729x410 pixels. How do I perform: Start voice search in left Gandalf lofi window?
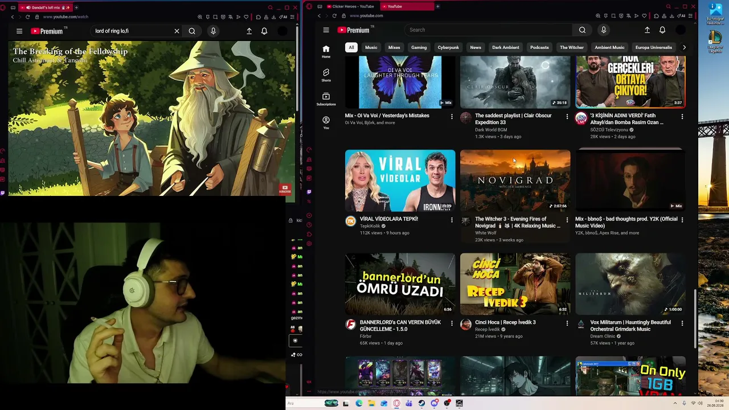pyautogui.click(x=213, y=31)
